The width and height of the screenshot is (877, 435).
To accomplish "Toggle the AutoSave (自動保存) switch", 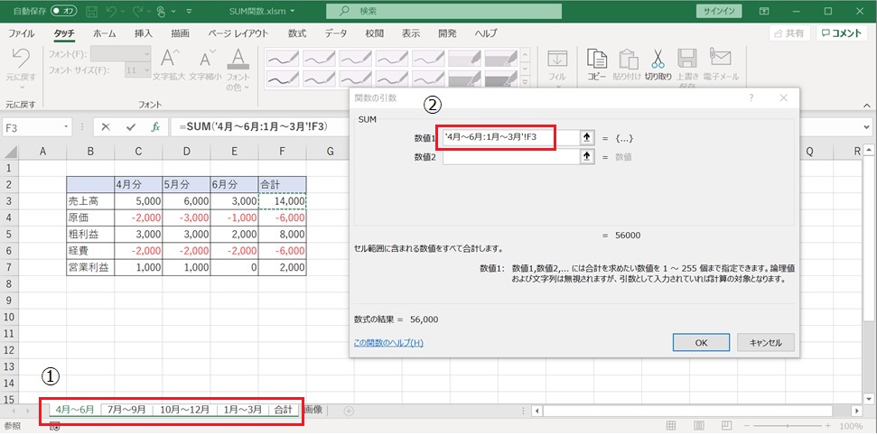I will point(63,11).
